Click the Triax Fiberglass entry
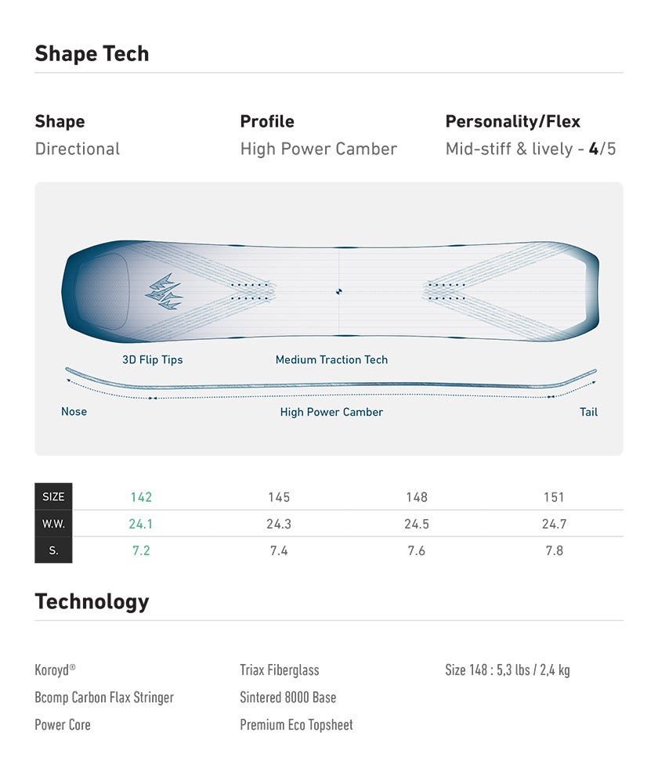 pos(280,669)
